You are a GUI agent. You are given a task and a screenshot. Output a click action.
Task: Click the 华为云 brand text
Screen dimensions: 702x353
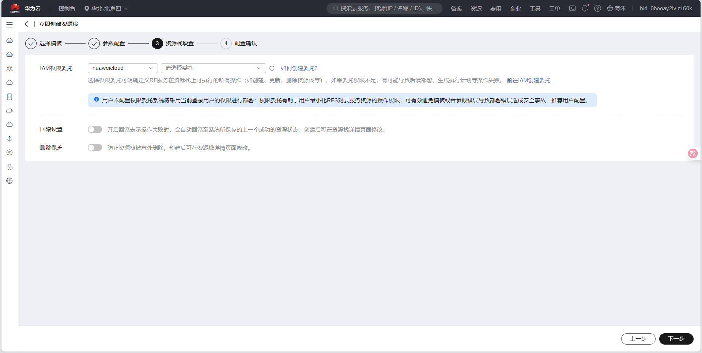tap(33, 8)
